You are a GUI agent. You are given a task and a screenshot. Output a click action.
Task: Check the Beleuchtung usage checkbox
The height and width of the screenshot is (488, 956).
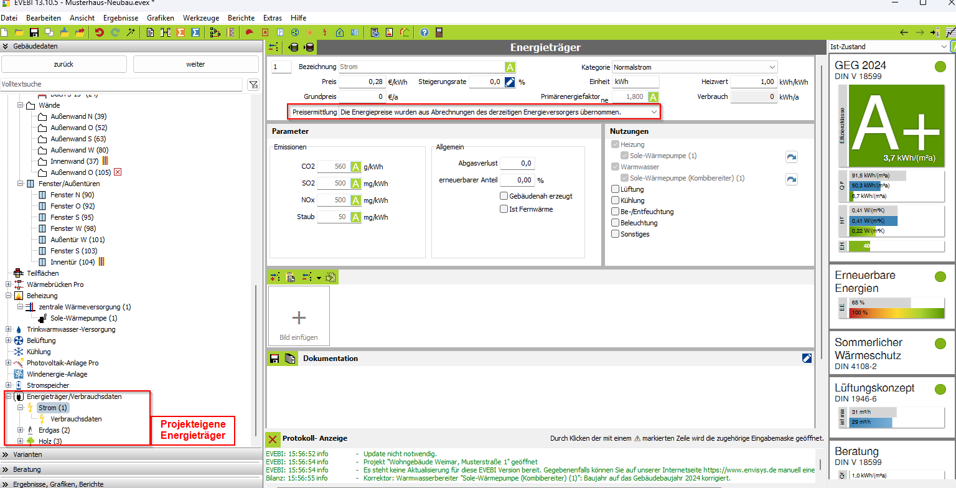pyautogui.click(x=616, y=223)
